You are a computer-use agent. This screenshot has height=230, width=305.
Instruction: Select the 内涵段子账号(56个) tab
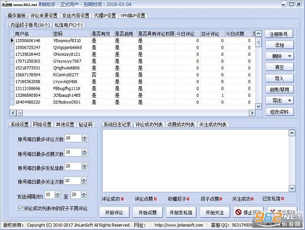(x=30, y=25)
